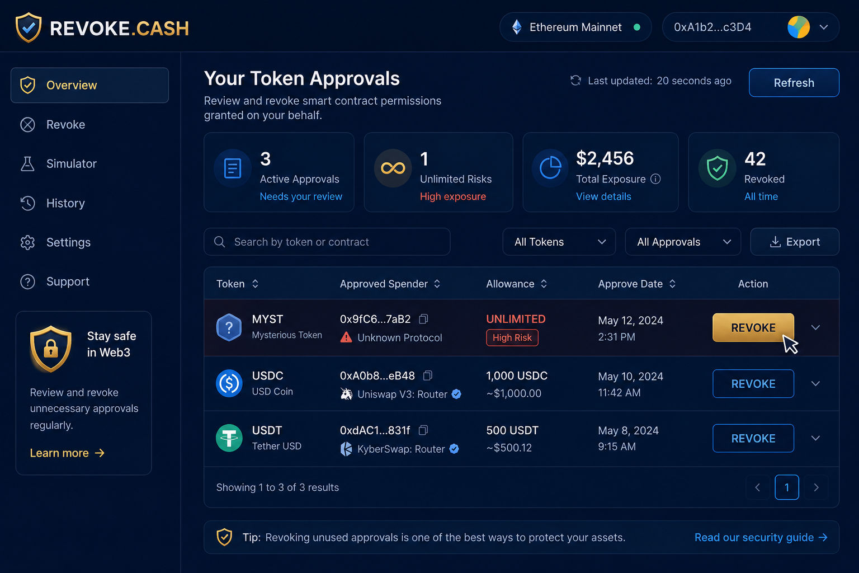
Task: Click the refresh arrows beside Last updated
Action: 575,81
